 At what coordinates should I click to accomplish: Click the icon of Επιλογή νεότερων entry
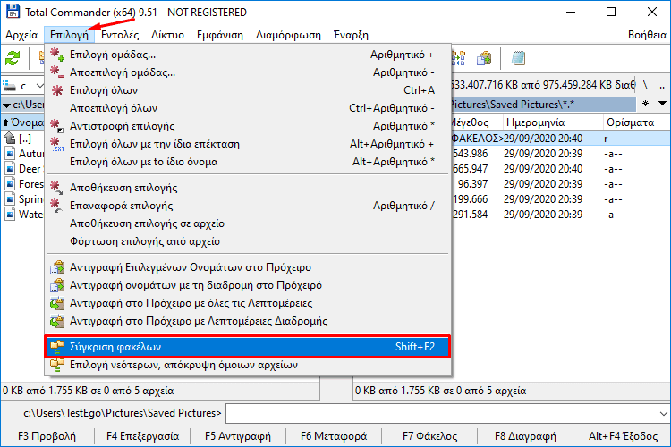[x=57, y=365]
